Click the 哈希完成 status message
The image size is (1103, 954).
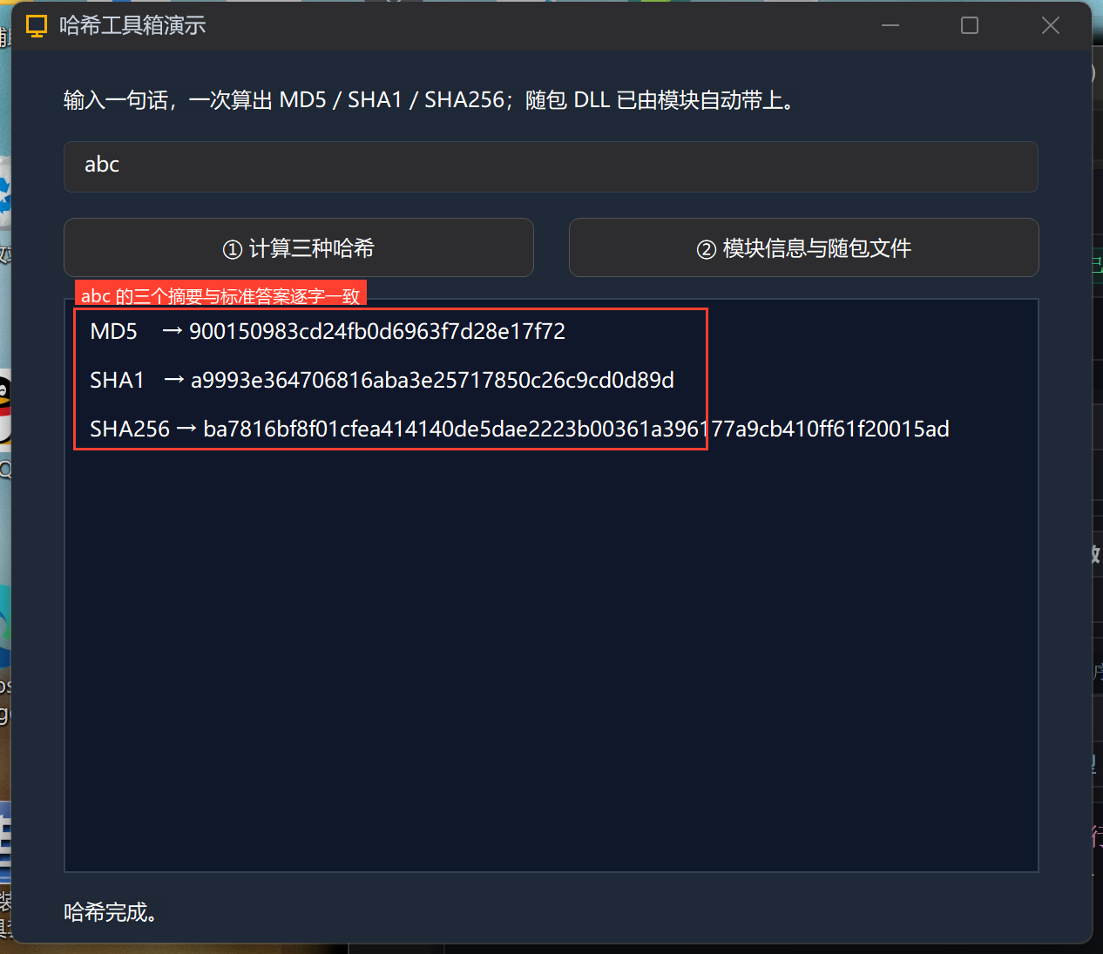(111, 912)
